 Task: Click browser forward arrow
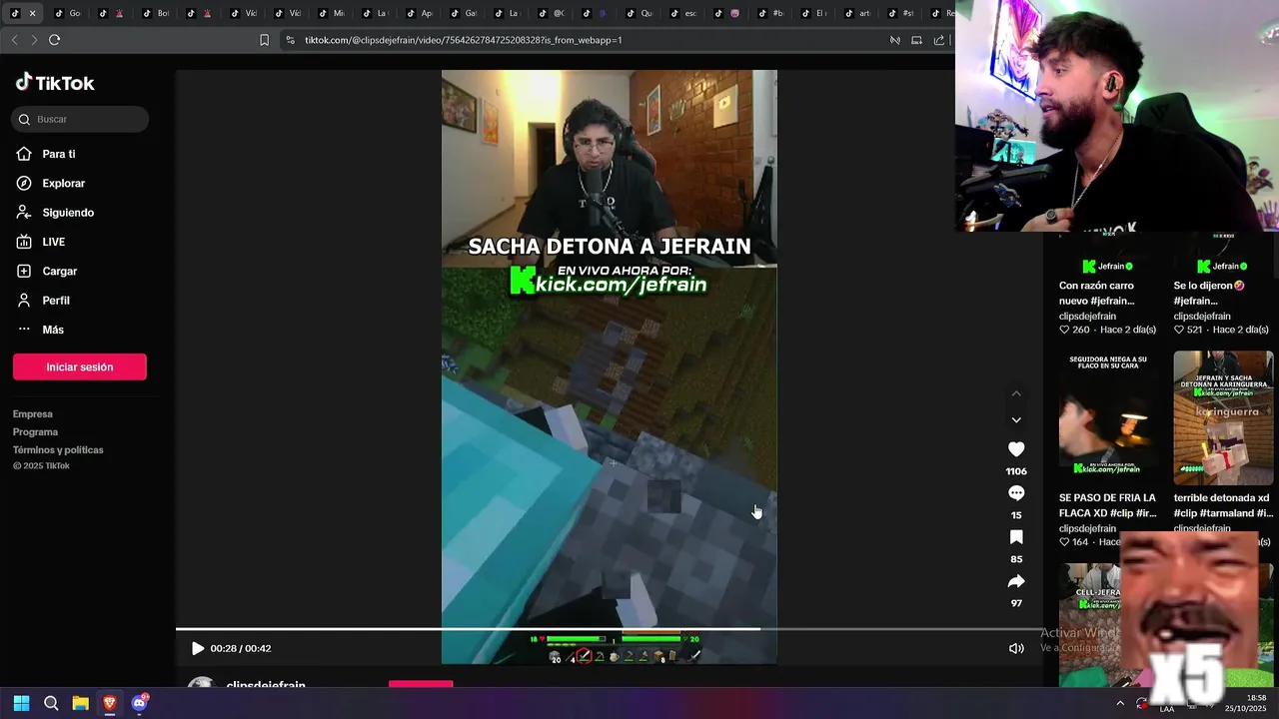coord(34,40)
